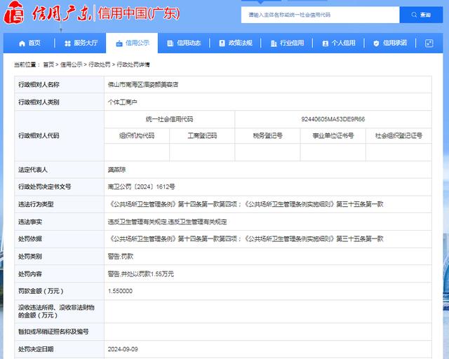This screenshot has height=359, width=449.
Task: Click the credit code 92440605MA53DE9R66
Action: (x=333, y=119)
